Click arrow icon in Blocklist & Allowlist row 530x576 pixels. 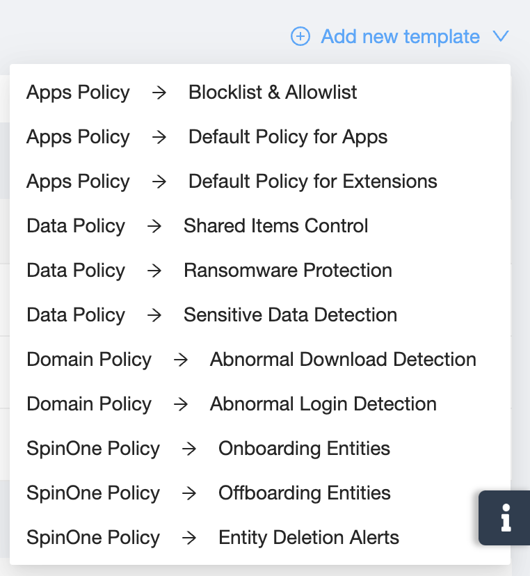159,93
